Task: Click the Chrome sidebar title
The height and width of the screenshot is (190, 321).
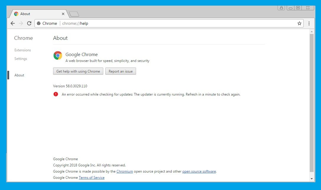Action: (x=23, y=38)
